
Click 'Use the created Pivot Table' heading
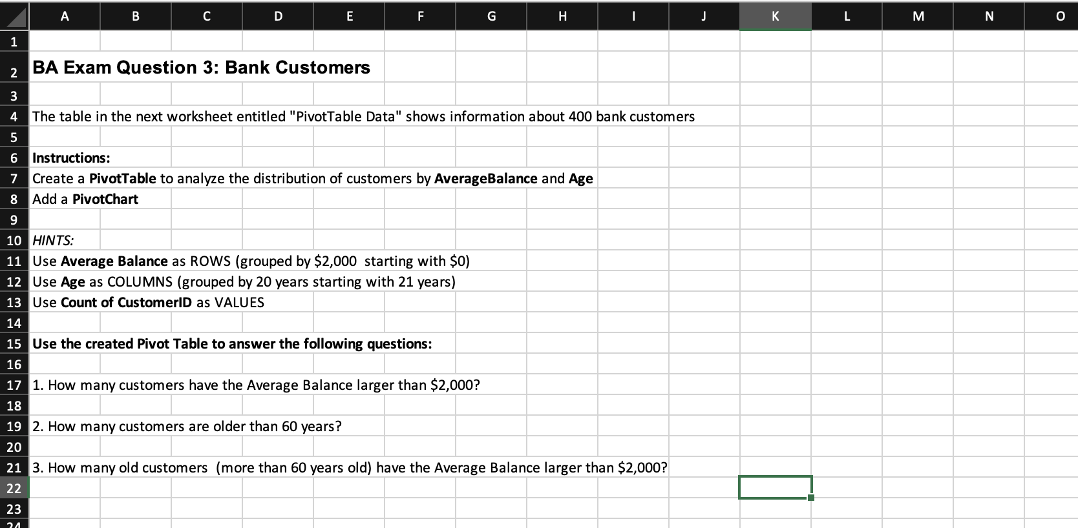pos(232,344)
